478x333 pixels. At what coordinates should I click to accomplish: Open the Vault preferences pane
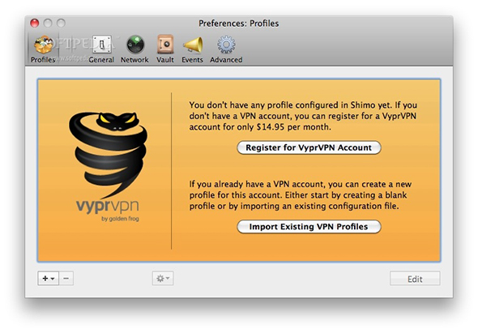coord(165,49)
